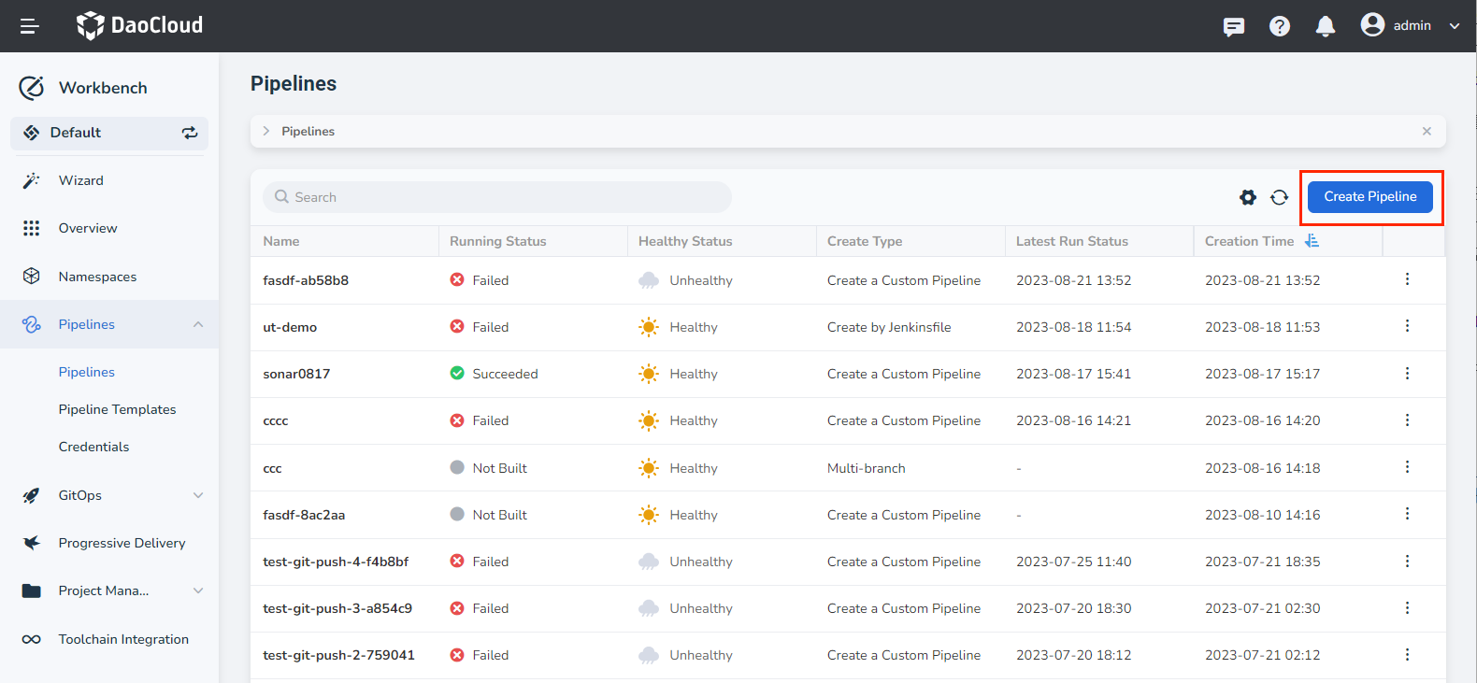This screenshot has height=683, width=1477.
Task: Open pipeline test-git-push-4-f4b8bf
Action: (336, 562)
